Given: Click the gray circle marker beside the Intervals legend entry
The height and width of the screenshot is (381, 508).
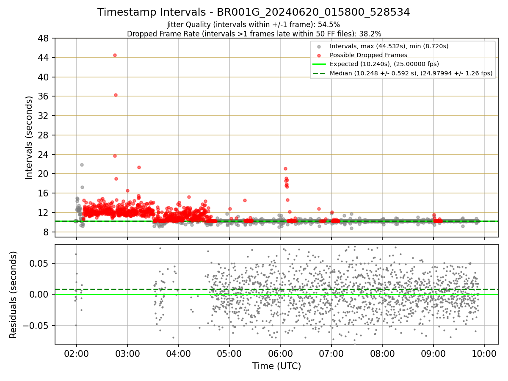Looking at the screenshot, I should pyautogui.click(x=319, y=46).
